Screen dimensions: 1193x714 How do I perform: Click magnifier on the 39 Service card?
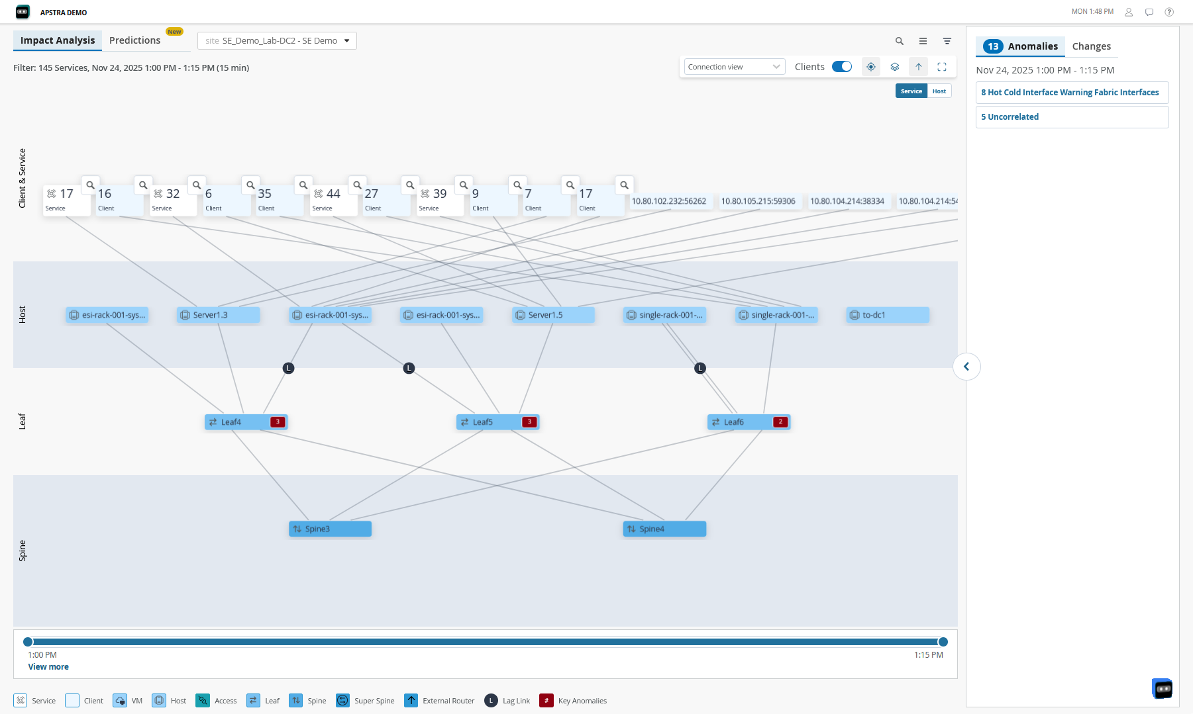[464, 185]
